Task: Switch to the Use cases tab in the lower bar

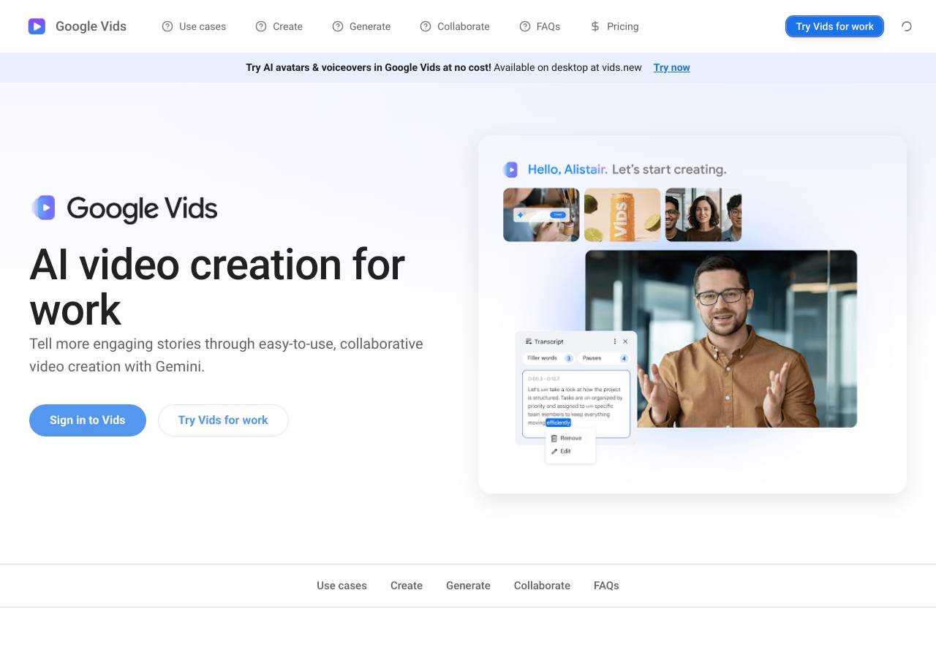Action: tap(341, 586)
